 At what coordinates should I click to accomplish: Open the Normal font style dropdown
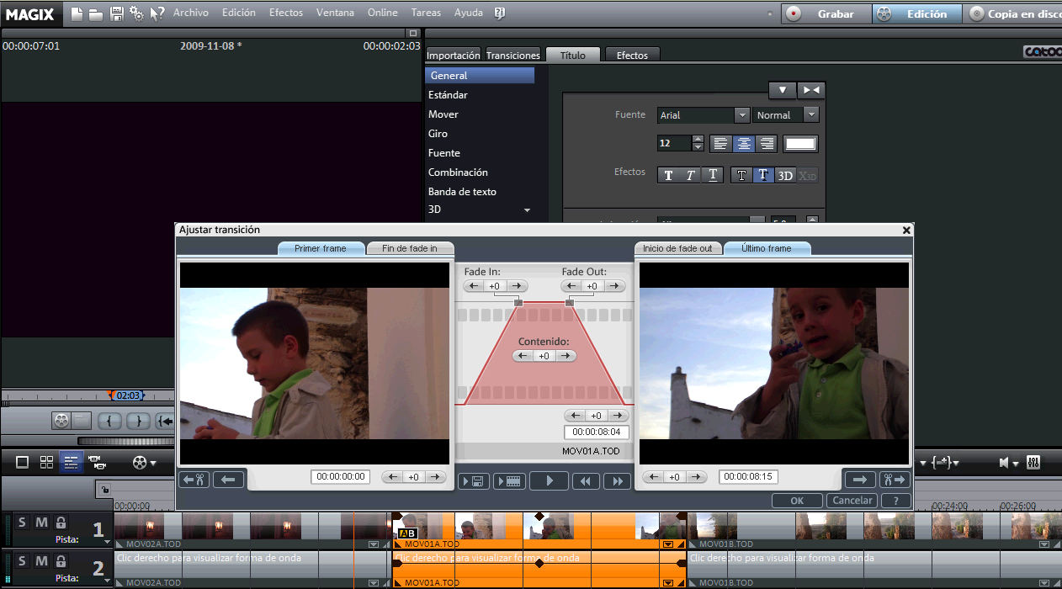(x=810, y=115)
